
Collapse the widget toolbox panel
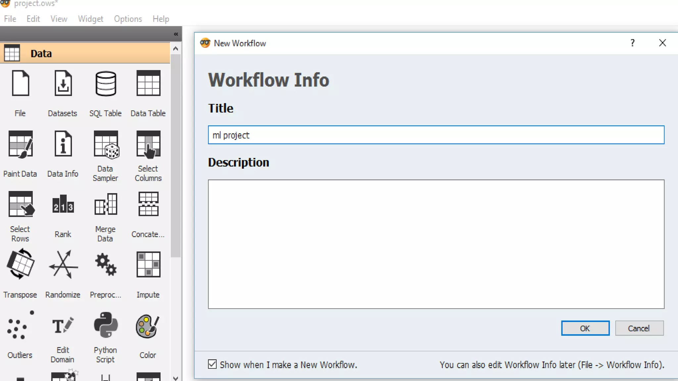(176, 34)
